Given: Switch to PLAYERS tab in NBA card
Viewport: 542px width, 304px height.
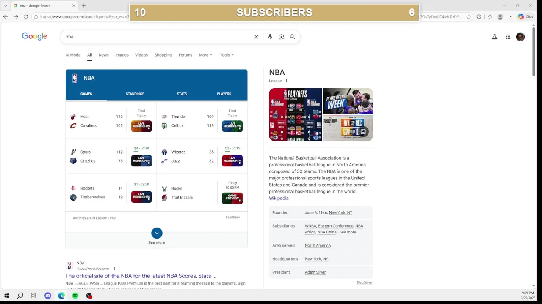Looking at the screenshot, I should (x=224, y=94).
